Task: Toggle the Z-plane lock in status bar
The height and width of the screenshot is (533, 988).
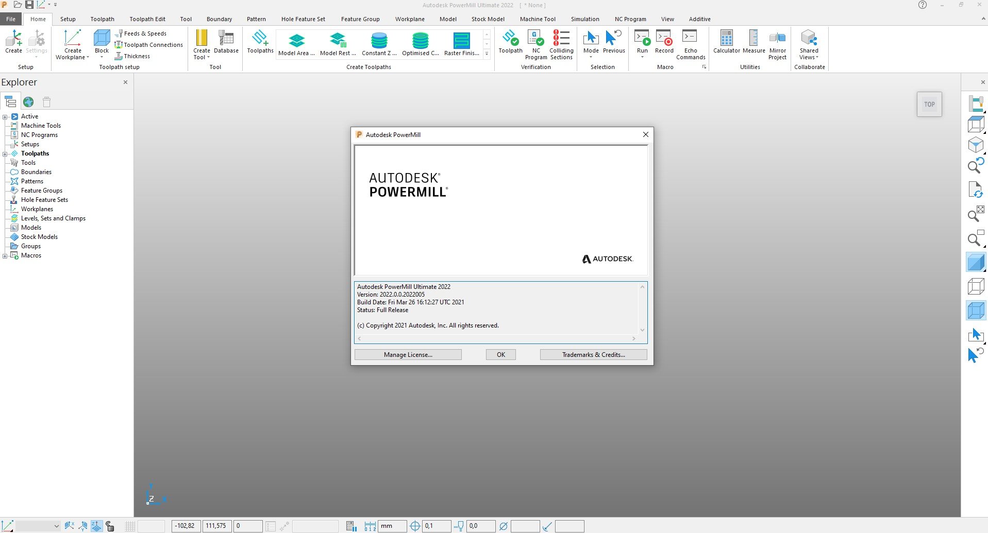Action: tap(96, 526)
